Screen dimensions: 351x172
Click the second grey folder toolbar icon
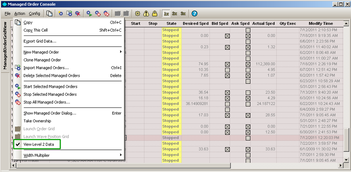tap(126, 14)
